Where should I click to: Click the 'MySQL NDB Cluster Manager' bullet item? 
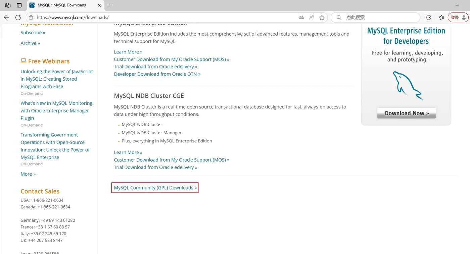click(151, 132)
